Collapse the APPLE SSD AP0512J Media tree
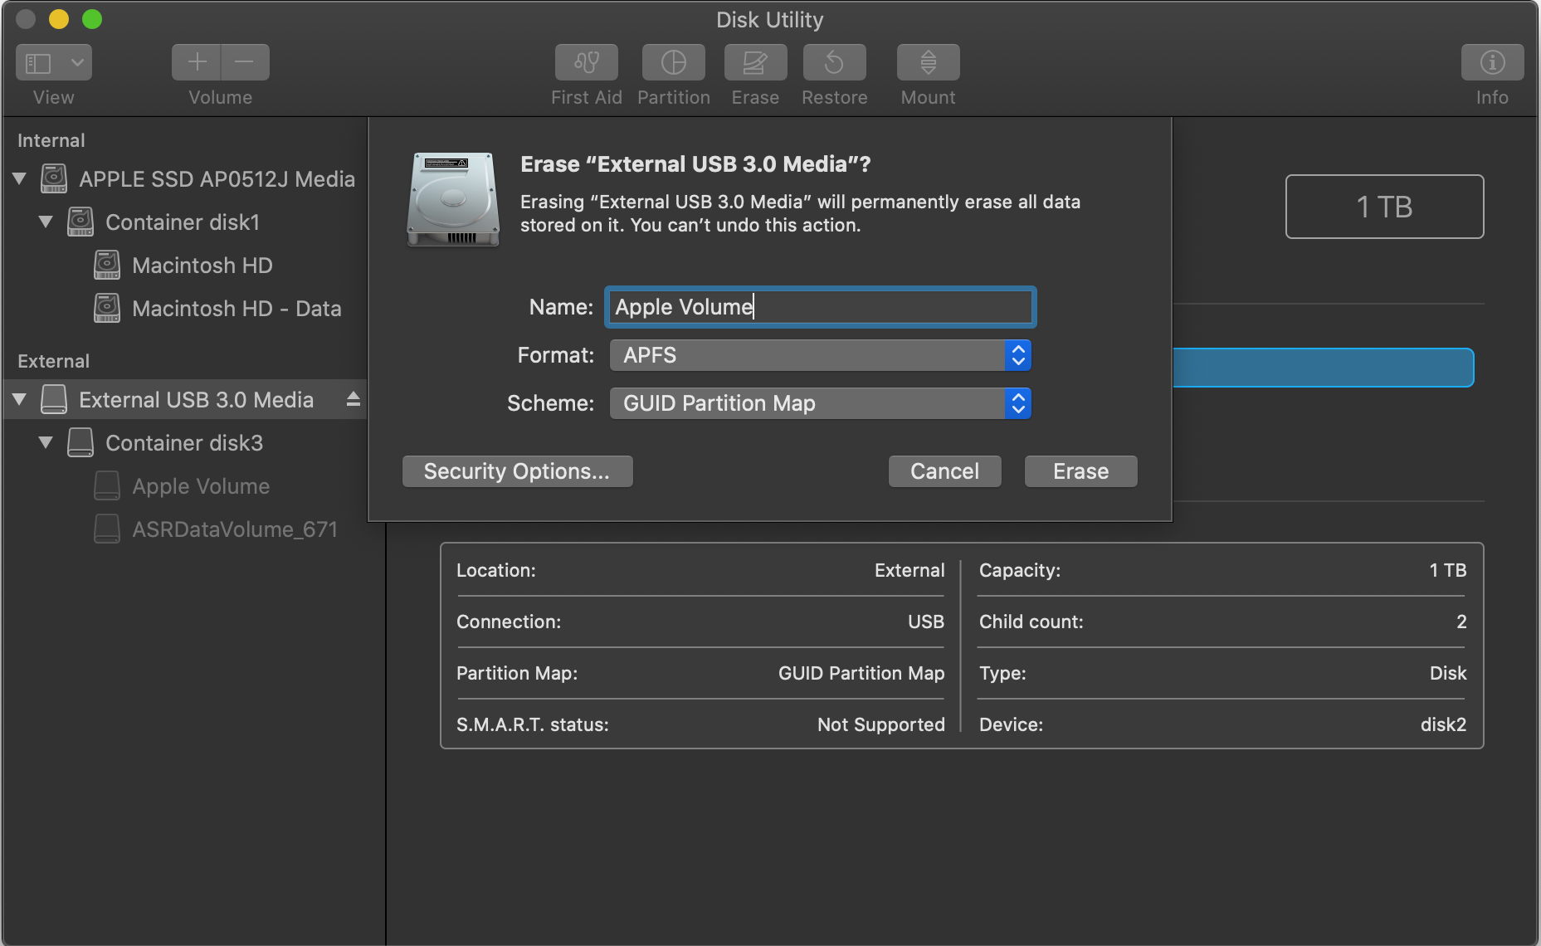Viewport: 1541px width, 946px height. pyautogui.click(x=20, y=179)
